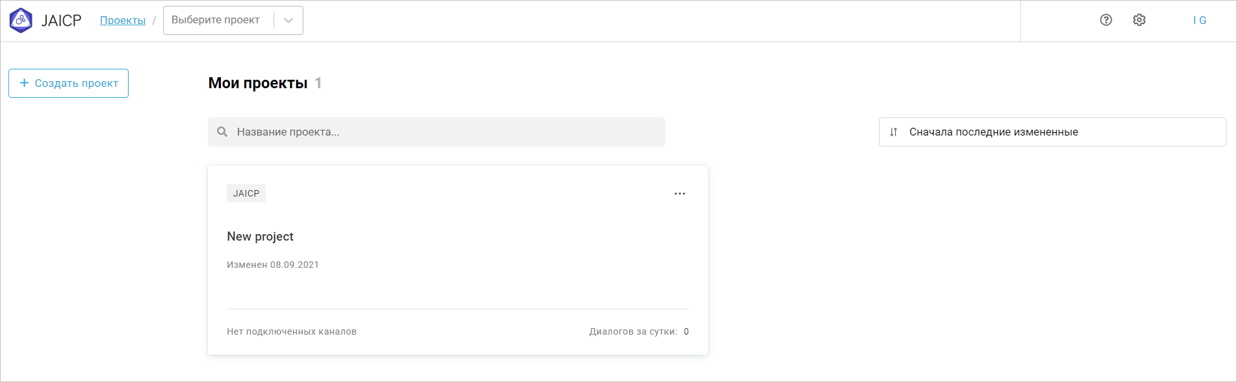Click the three-dot icon on the project card
The width and height of the screenshot is (1237, 382).
click(x=680, y=193)
